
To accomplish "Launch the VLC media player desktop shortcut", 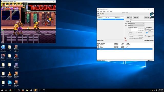I will point(10,75).
